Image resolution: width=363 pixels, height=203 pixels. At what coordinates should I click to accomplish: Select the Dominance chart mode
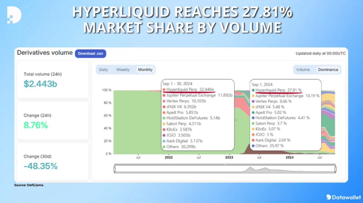[328, 70]
